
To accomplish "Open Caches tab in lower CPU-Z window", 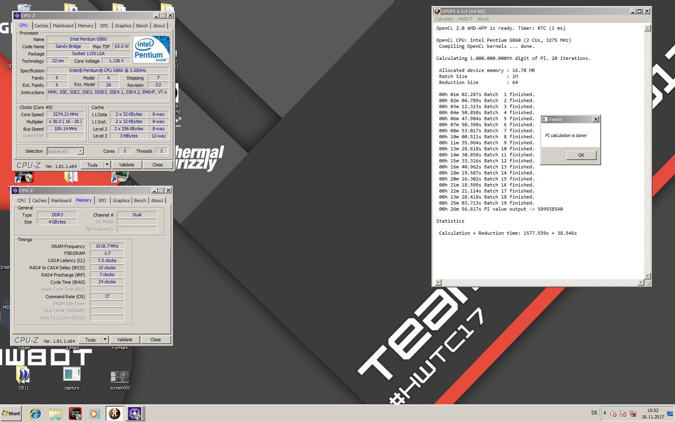I will click(x=39, y=201).
